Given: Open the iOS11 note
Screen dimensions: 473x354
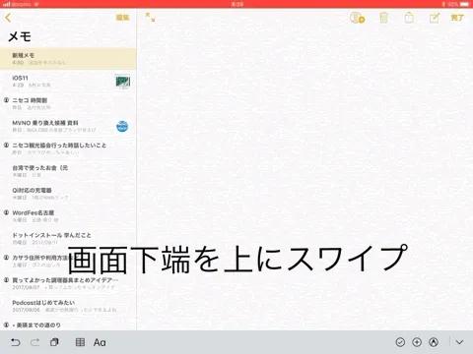Looking at the screenshot, I should [68, 82].
